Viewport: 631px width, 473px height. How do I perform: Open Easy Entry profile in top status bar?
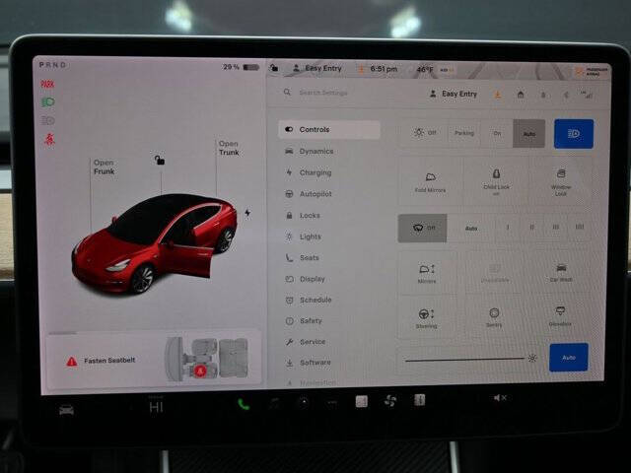click(x=317, y=68)
